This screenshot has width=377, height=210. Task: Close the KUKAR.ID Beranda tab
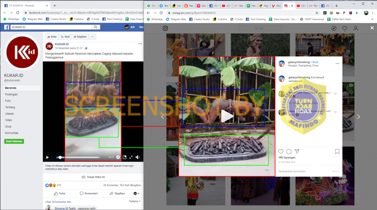click(47, 6)
